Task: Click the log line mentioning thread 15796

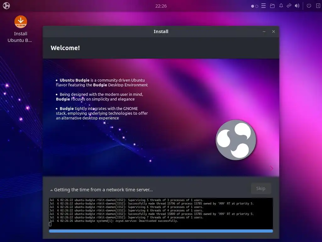Action: tap(152, 204)
